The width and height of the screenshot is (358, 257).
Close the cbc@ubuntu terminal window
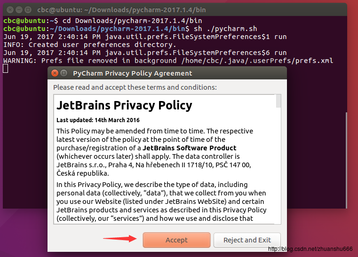(x=10, y=9)
